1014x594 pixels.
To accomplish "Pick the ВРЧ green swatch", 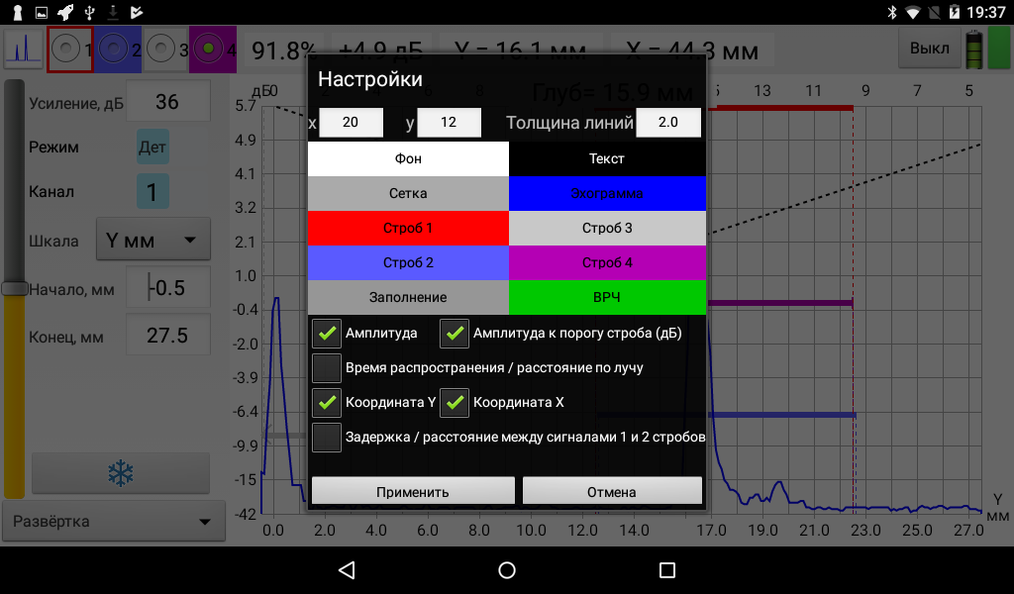I will 607,297.
